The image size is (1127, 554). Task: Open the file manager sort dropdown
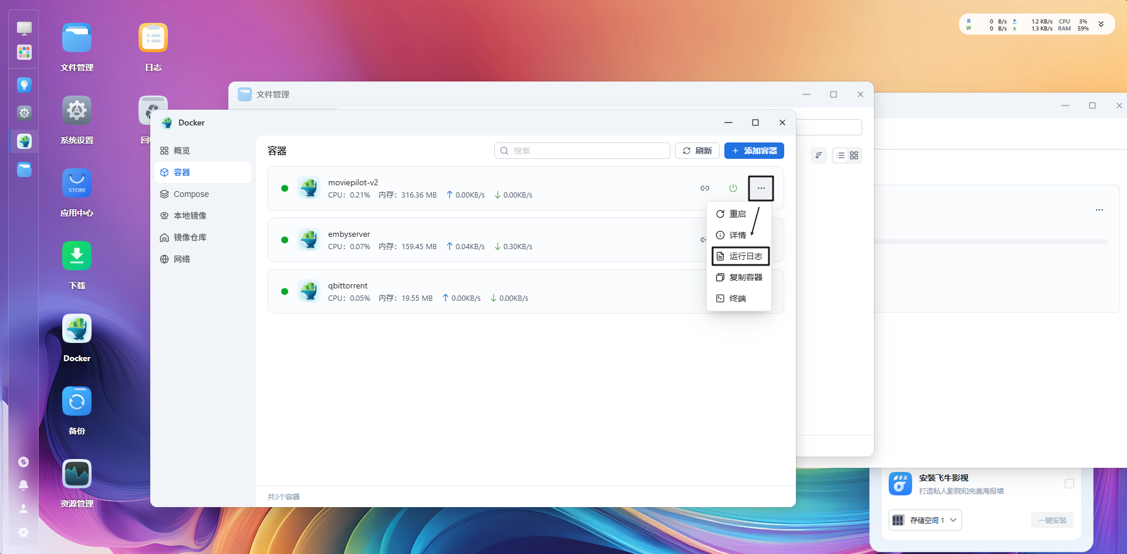tap(818, 155)
